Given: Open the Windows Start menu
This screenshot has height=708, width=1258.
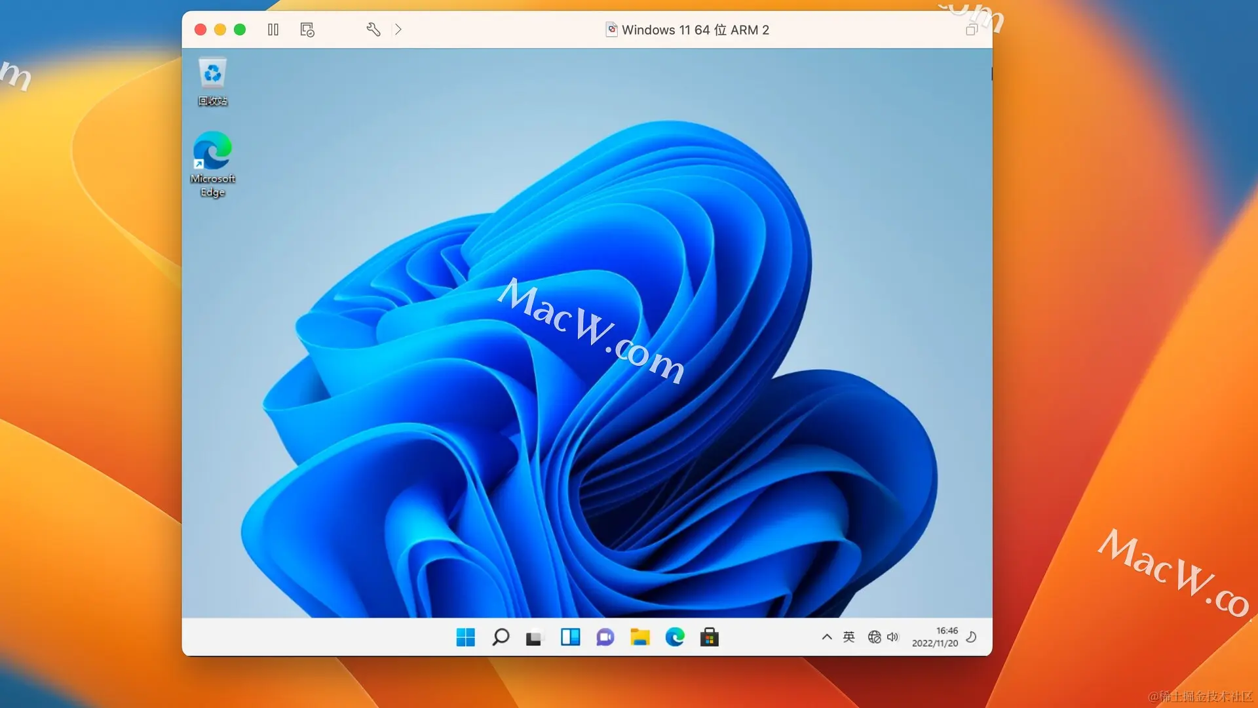Looking at the screenshot, I should (466, 637).
